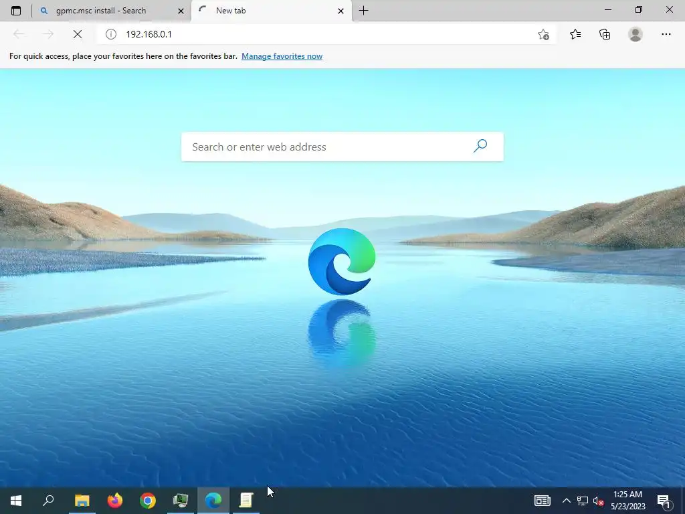The height and width of the screenshot is (514, 685).
Task: Go back to previous page
Action: [19, 34]
